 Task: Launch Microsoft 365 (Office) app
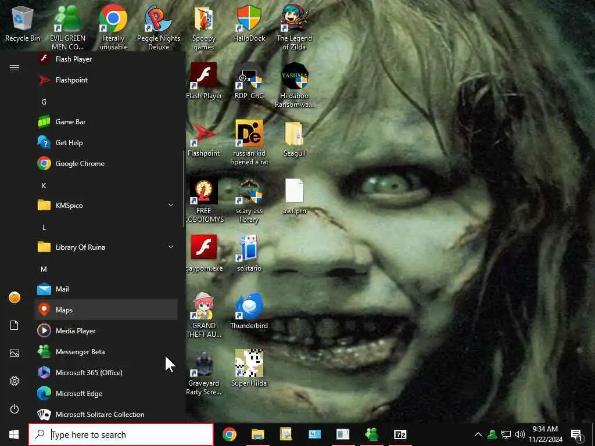pos(106,372)
